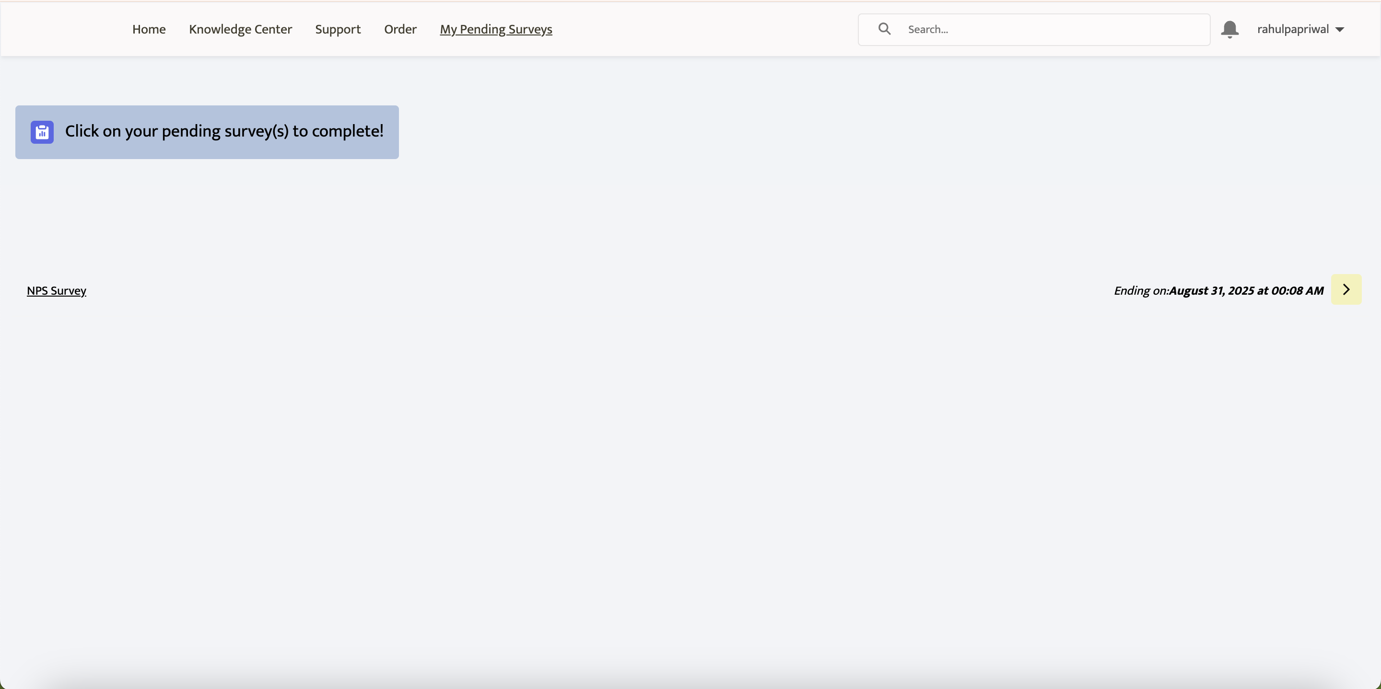The image size is (1381, 689).
Task: Open the NPS Survey link
Action: point(56,290)
